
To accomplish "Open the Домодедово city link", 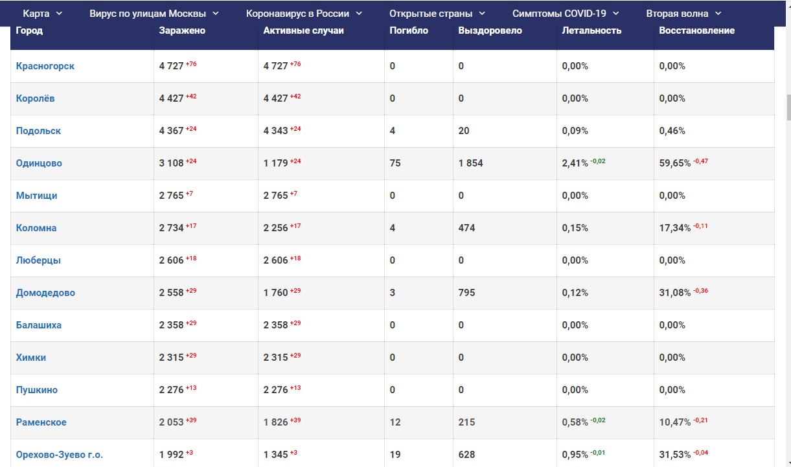I will point(45,293).
